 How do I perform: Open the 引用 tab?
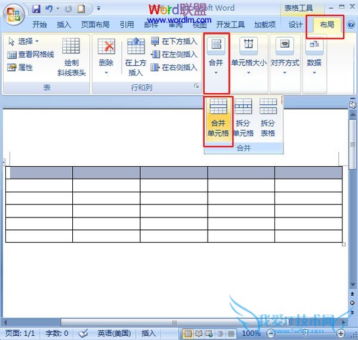[x=126, y=24]
